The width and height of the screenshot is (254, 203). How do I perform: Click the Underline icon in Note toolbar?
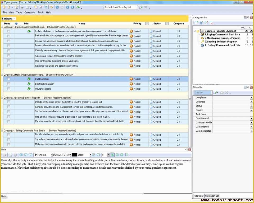point(31,155)
